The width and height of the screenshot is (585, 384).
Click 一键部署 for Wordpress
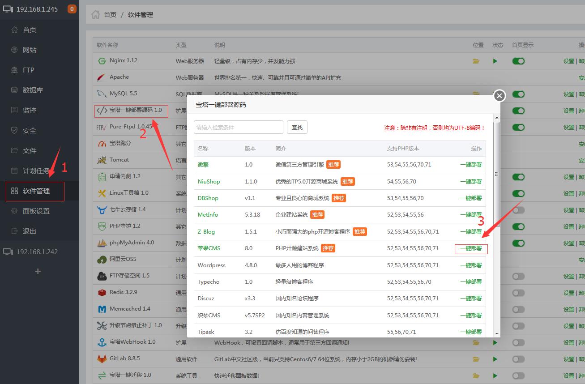471,265
